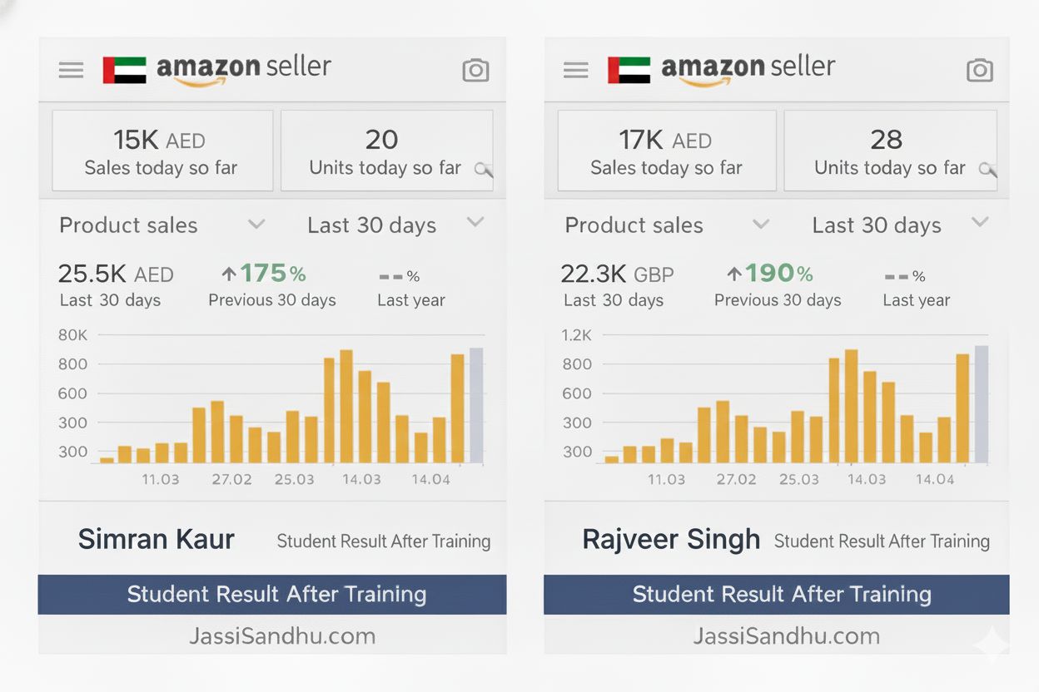Open the 15K AED sales today card
Image resolution: width=1039 pixels, height=692 pixels.
click(162, 151)
